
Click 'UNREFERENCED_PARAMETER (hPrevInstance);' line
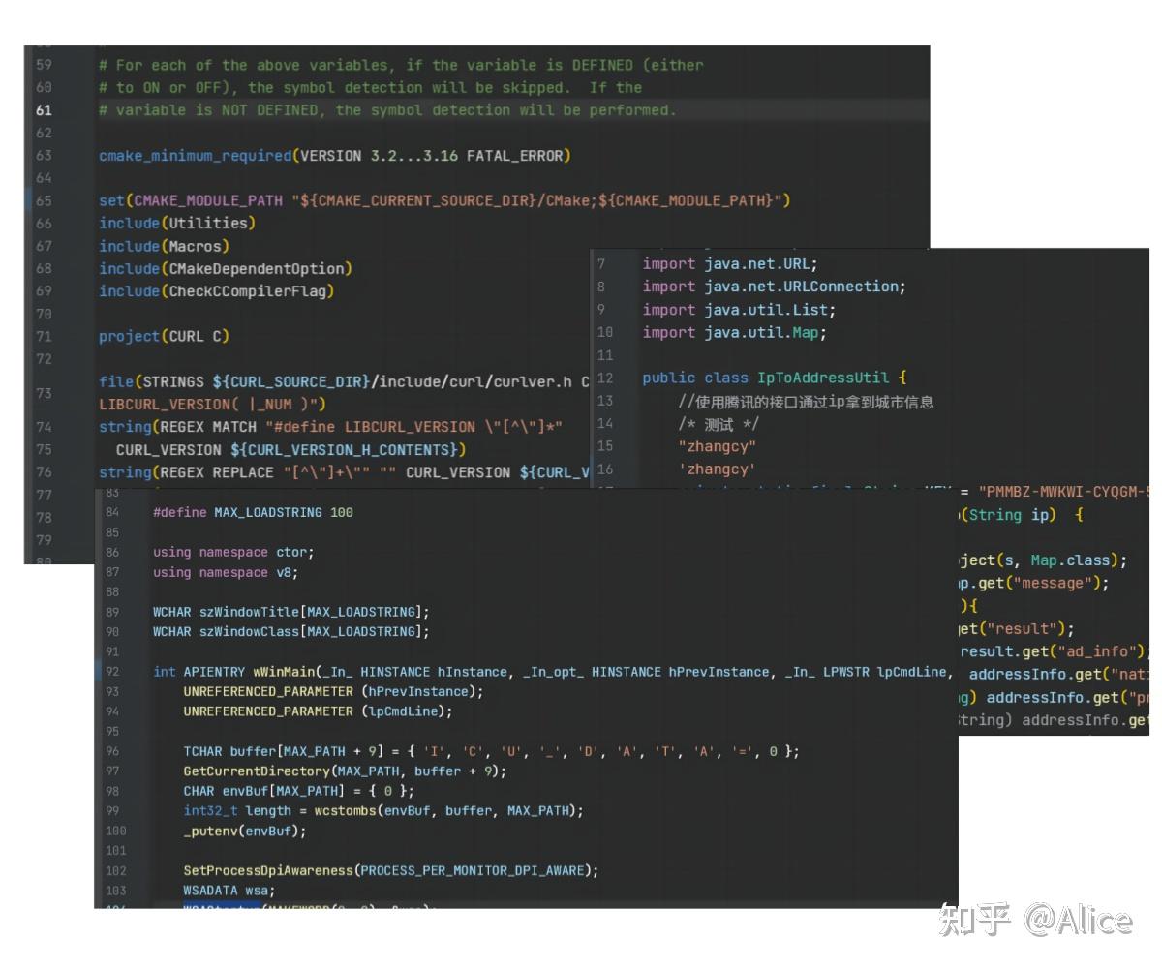(333, 692)
